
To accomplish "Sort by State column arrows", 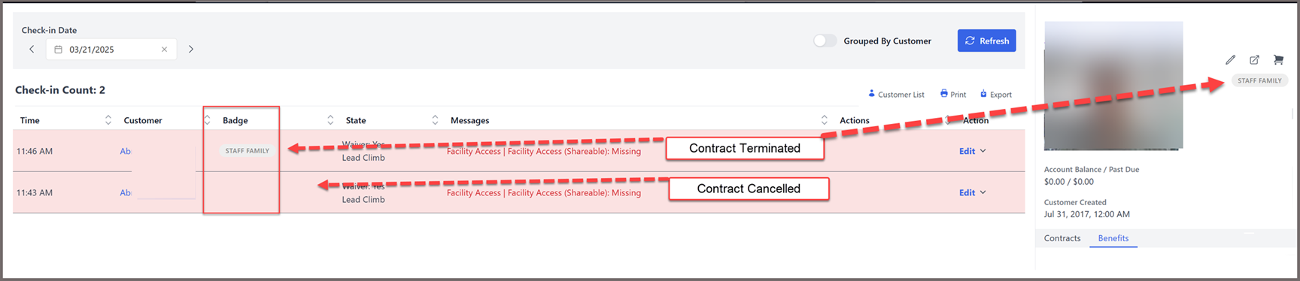I will click(435, 120).
